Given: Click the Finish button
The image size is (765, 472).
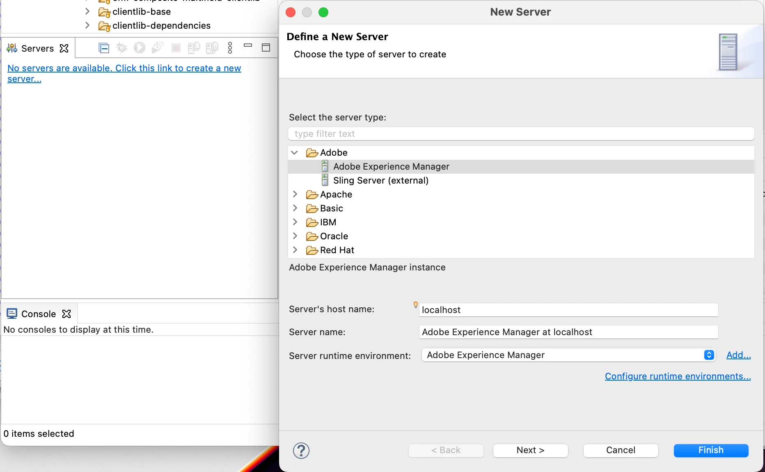Looking at the screenshot, I should (711, 450).
